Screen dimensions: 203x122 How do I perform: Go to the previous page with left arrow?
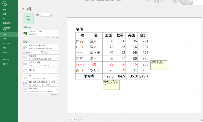pyautogui.click(x=67, y=120)
